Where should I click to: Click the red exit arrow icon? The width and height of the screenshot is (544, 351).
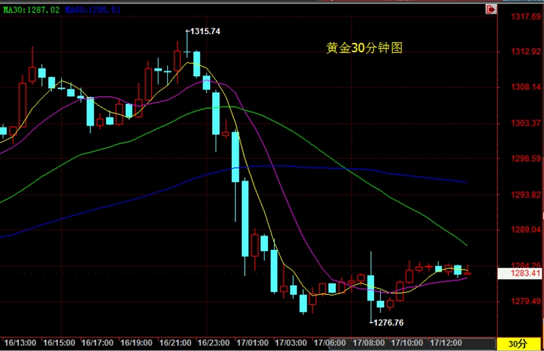pyautogui.click(x=491, y=10)
